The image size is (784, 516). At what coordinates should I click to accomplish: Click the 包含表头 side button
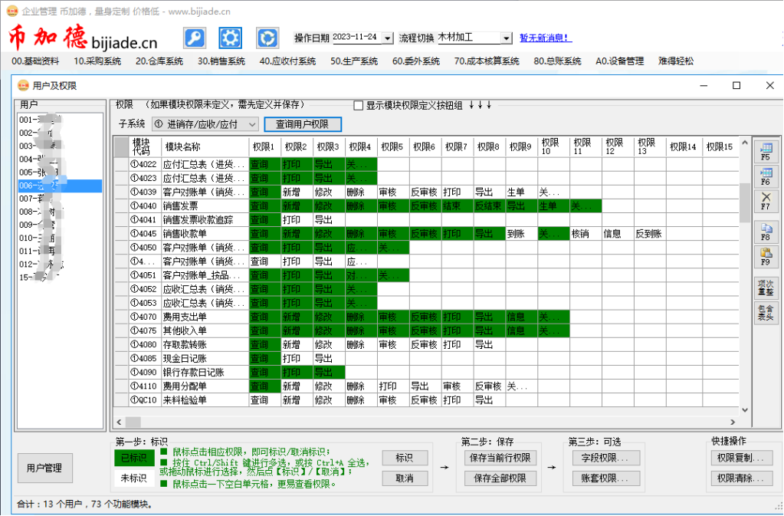[766, 313]
